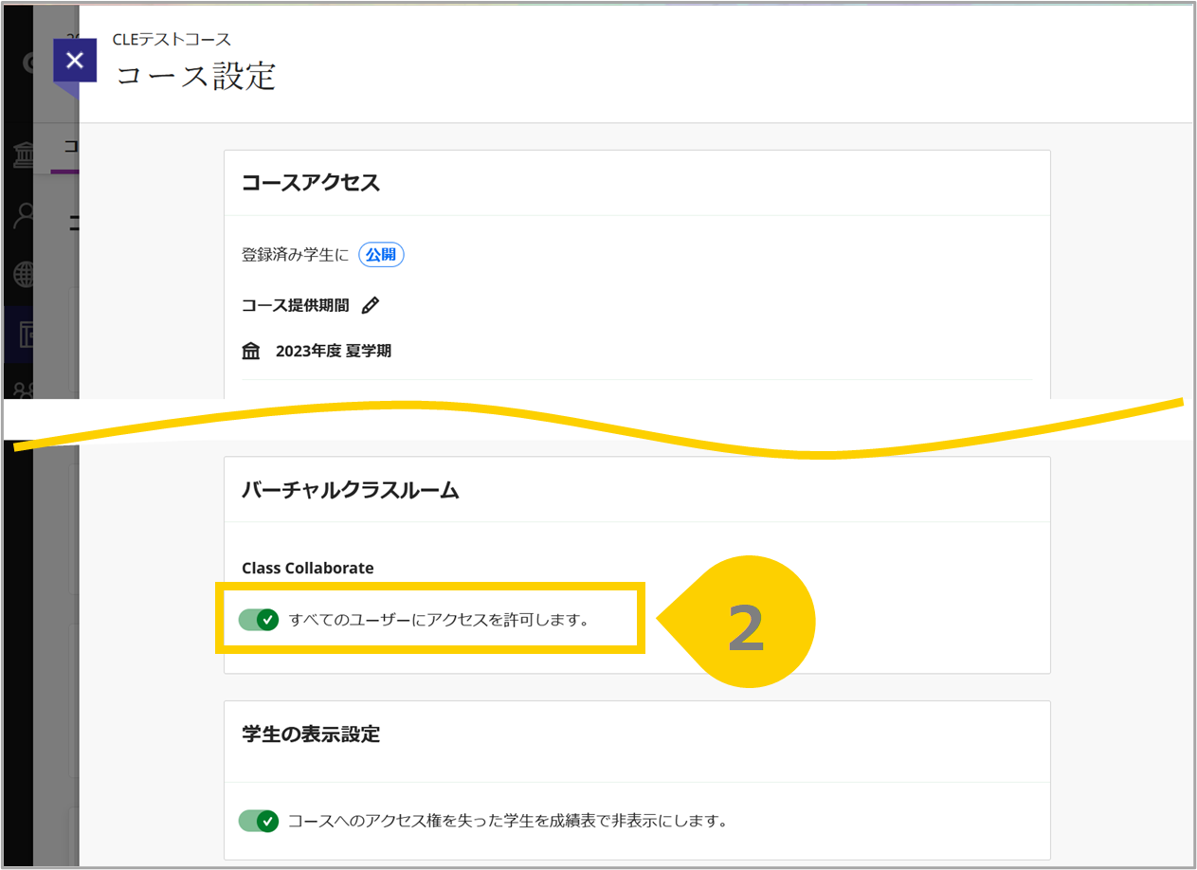Viewport: 1197px width, 870px height.
Task: Close the コース設定 panel with the X button
Action: 75,61
